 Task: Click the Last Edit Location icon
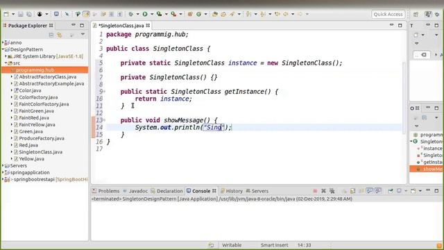coord(277,14)
